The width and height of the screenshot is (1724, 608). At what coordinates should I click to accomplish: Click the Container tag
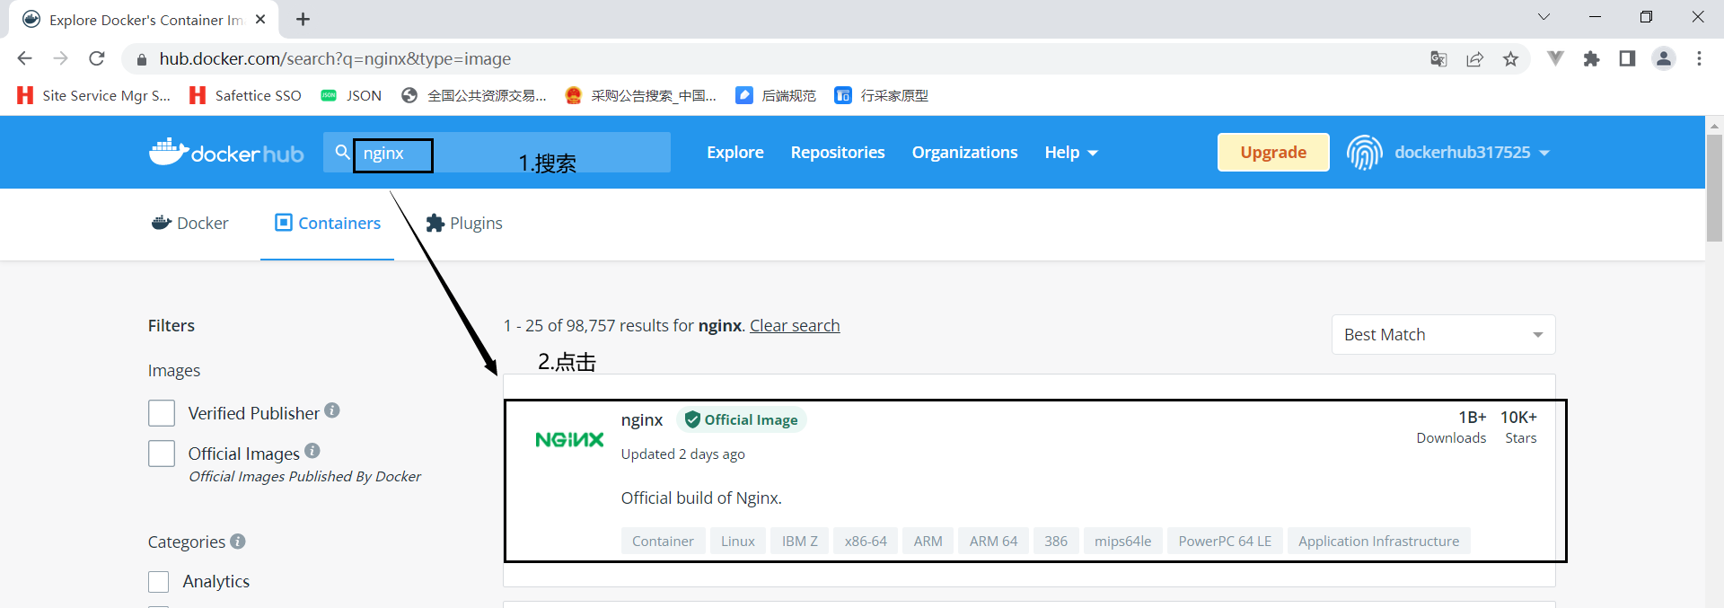click(663, 541)
